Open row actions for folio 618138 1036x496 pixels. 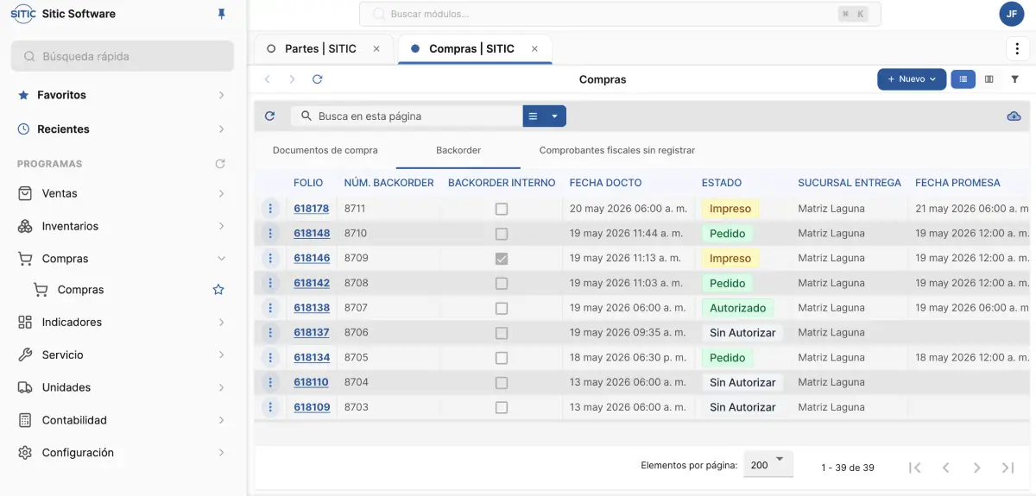pyautogui.click(x=270, y=308)
